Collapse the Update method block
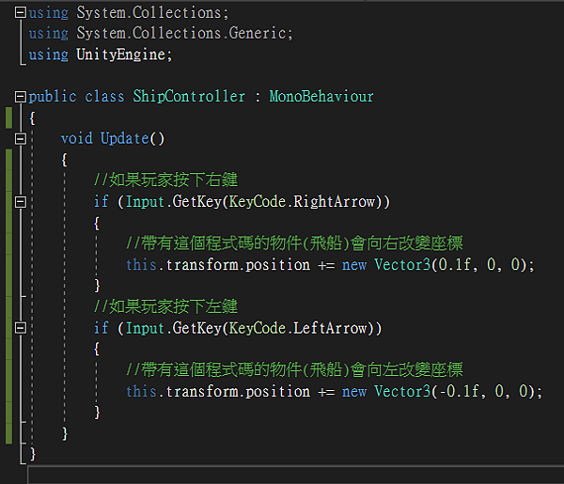Viewport: 564px width, 484px height. 21,138
